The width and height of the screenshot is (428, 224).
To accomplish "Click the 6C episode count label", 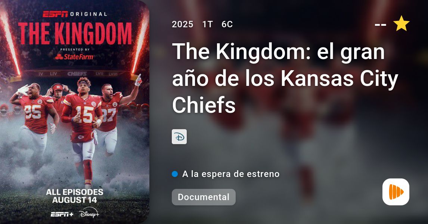I will [227, 24].
